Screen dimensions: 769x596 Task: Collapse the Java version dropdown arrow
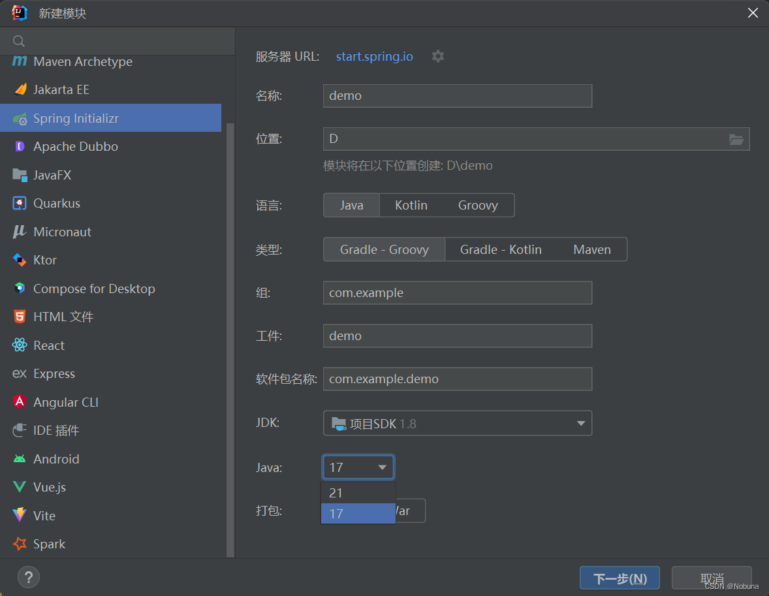(x=383, y=467)
